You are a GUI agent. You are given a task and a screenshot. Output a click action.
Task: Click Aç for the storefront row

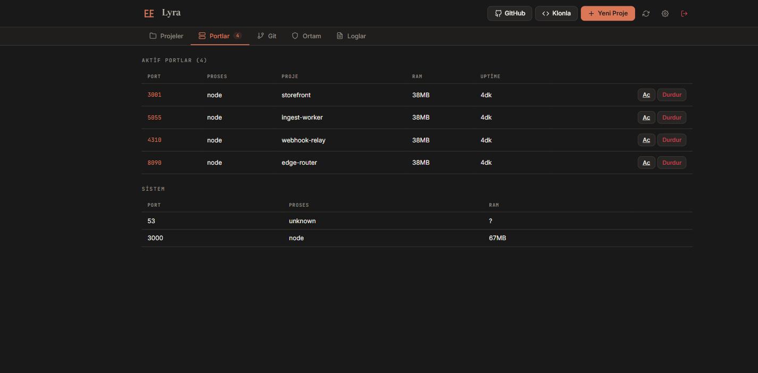646,95
